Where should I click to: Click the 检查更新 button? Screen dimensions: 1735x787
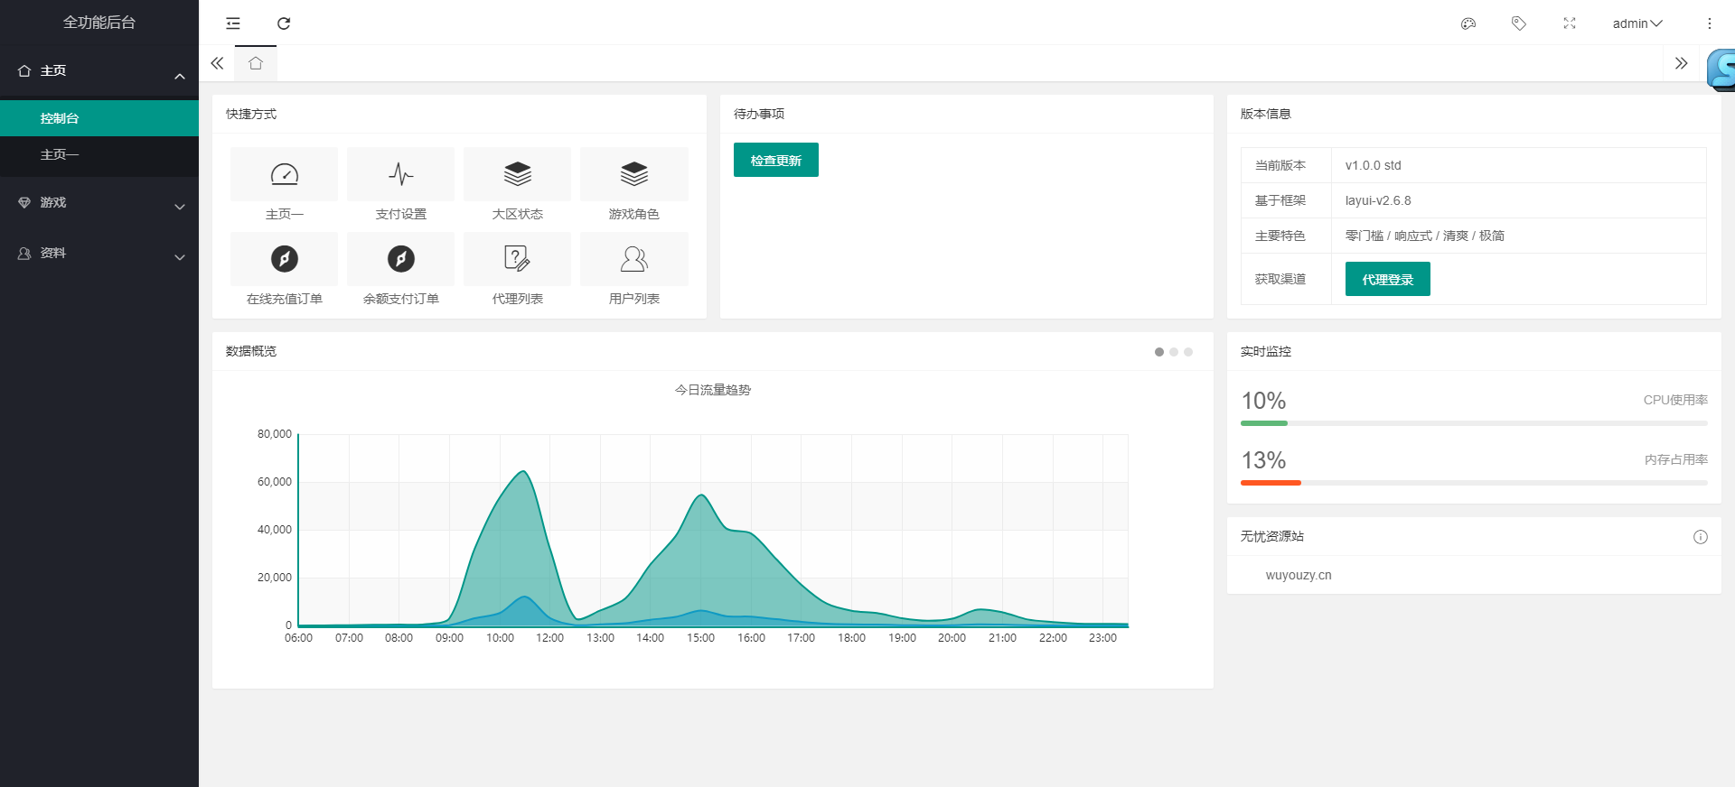(775, 160)
